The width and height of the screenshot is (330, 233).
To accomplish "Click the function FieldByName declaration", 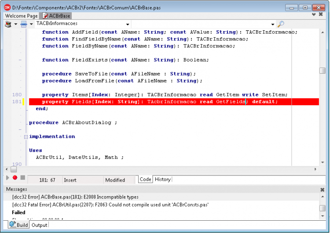I will 139,46.
